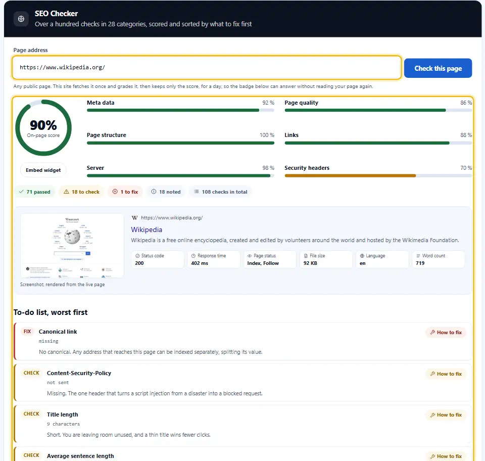Select the 71 passed filter chip
485x461 pixels.
point(35,192)
